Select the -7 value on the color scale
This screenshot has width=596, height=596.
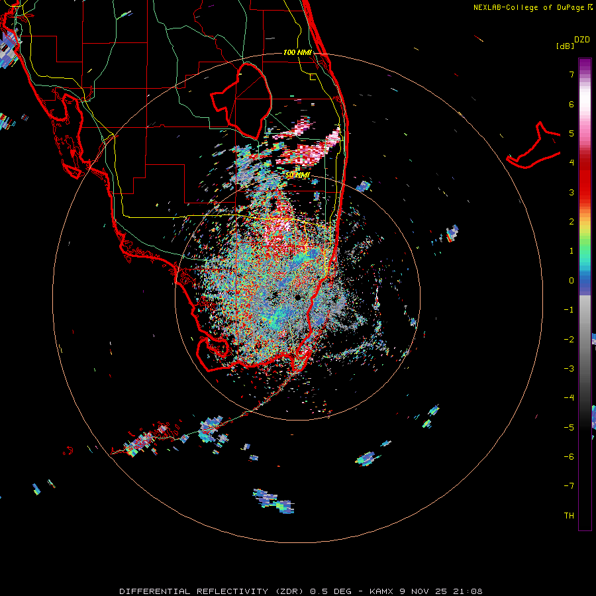(569, 486)
